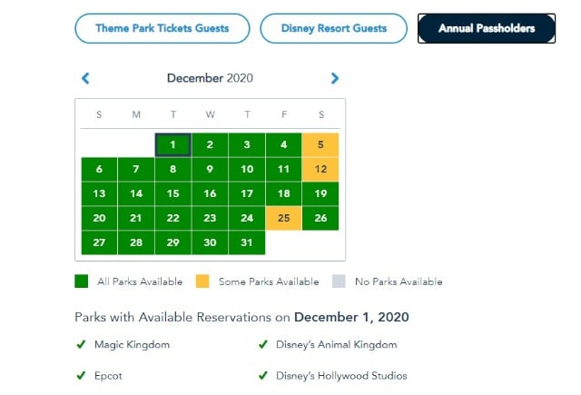Screen dimensions: 581x395
Task: Click Disney's Hollywood Studios checkmark icon
Action: (263, 376)
